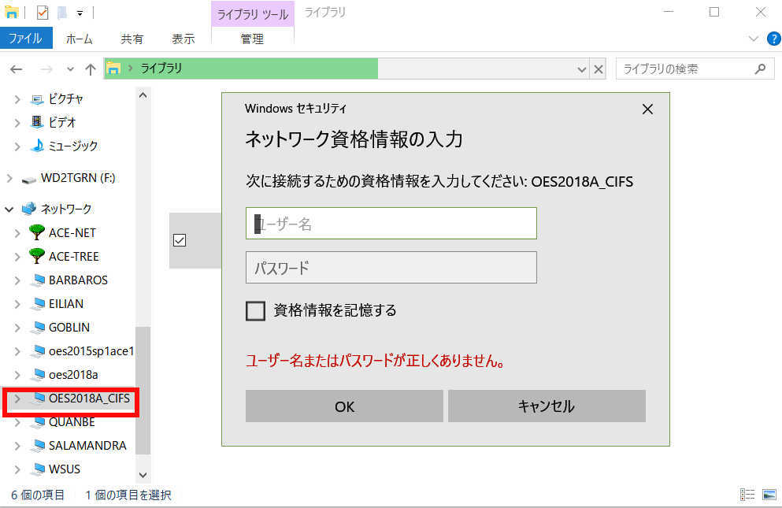The width and height of the screenshot is (782, 508).
Task: Click the BARBAROS computer icon
Action: pyautogui.click(x=37, y=280)
